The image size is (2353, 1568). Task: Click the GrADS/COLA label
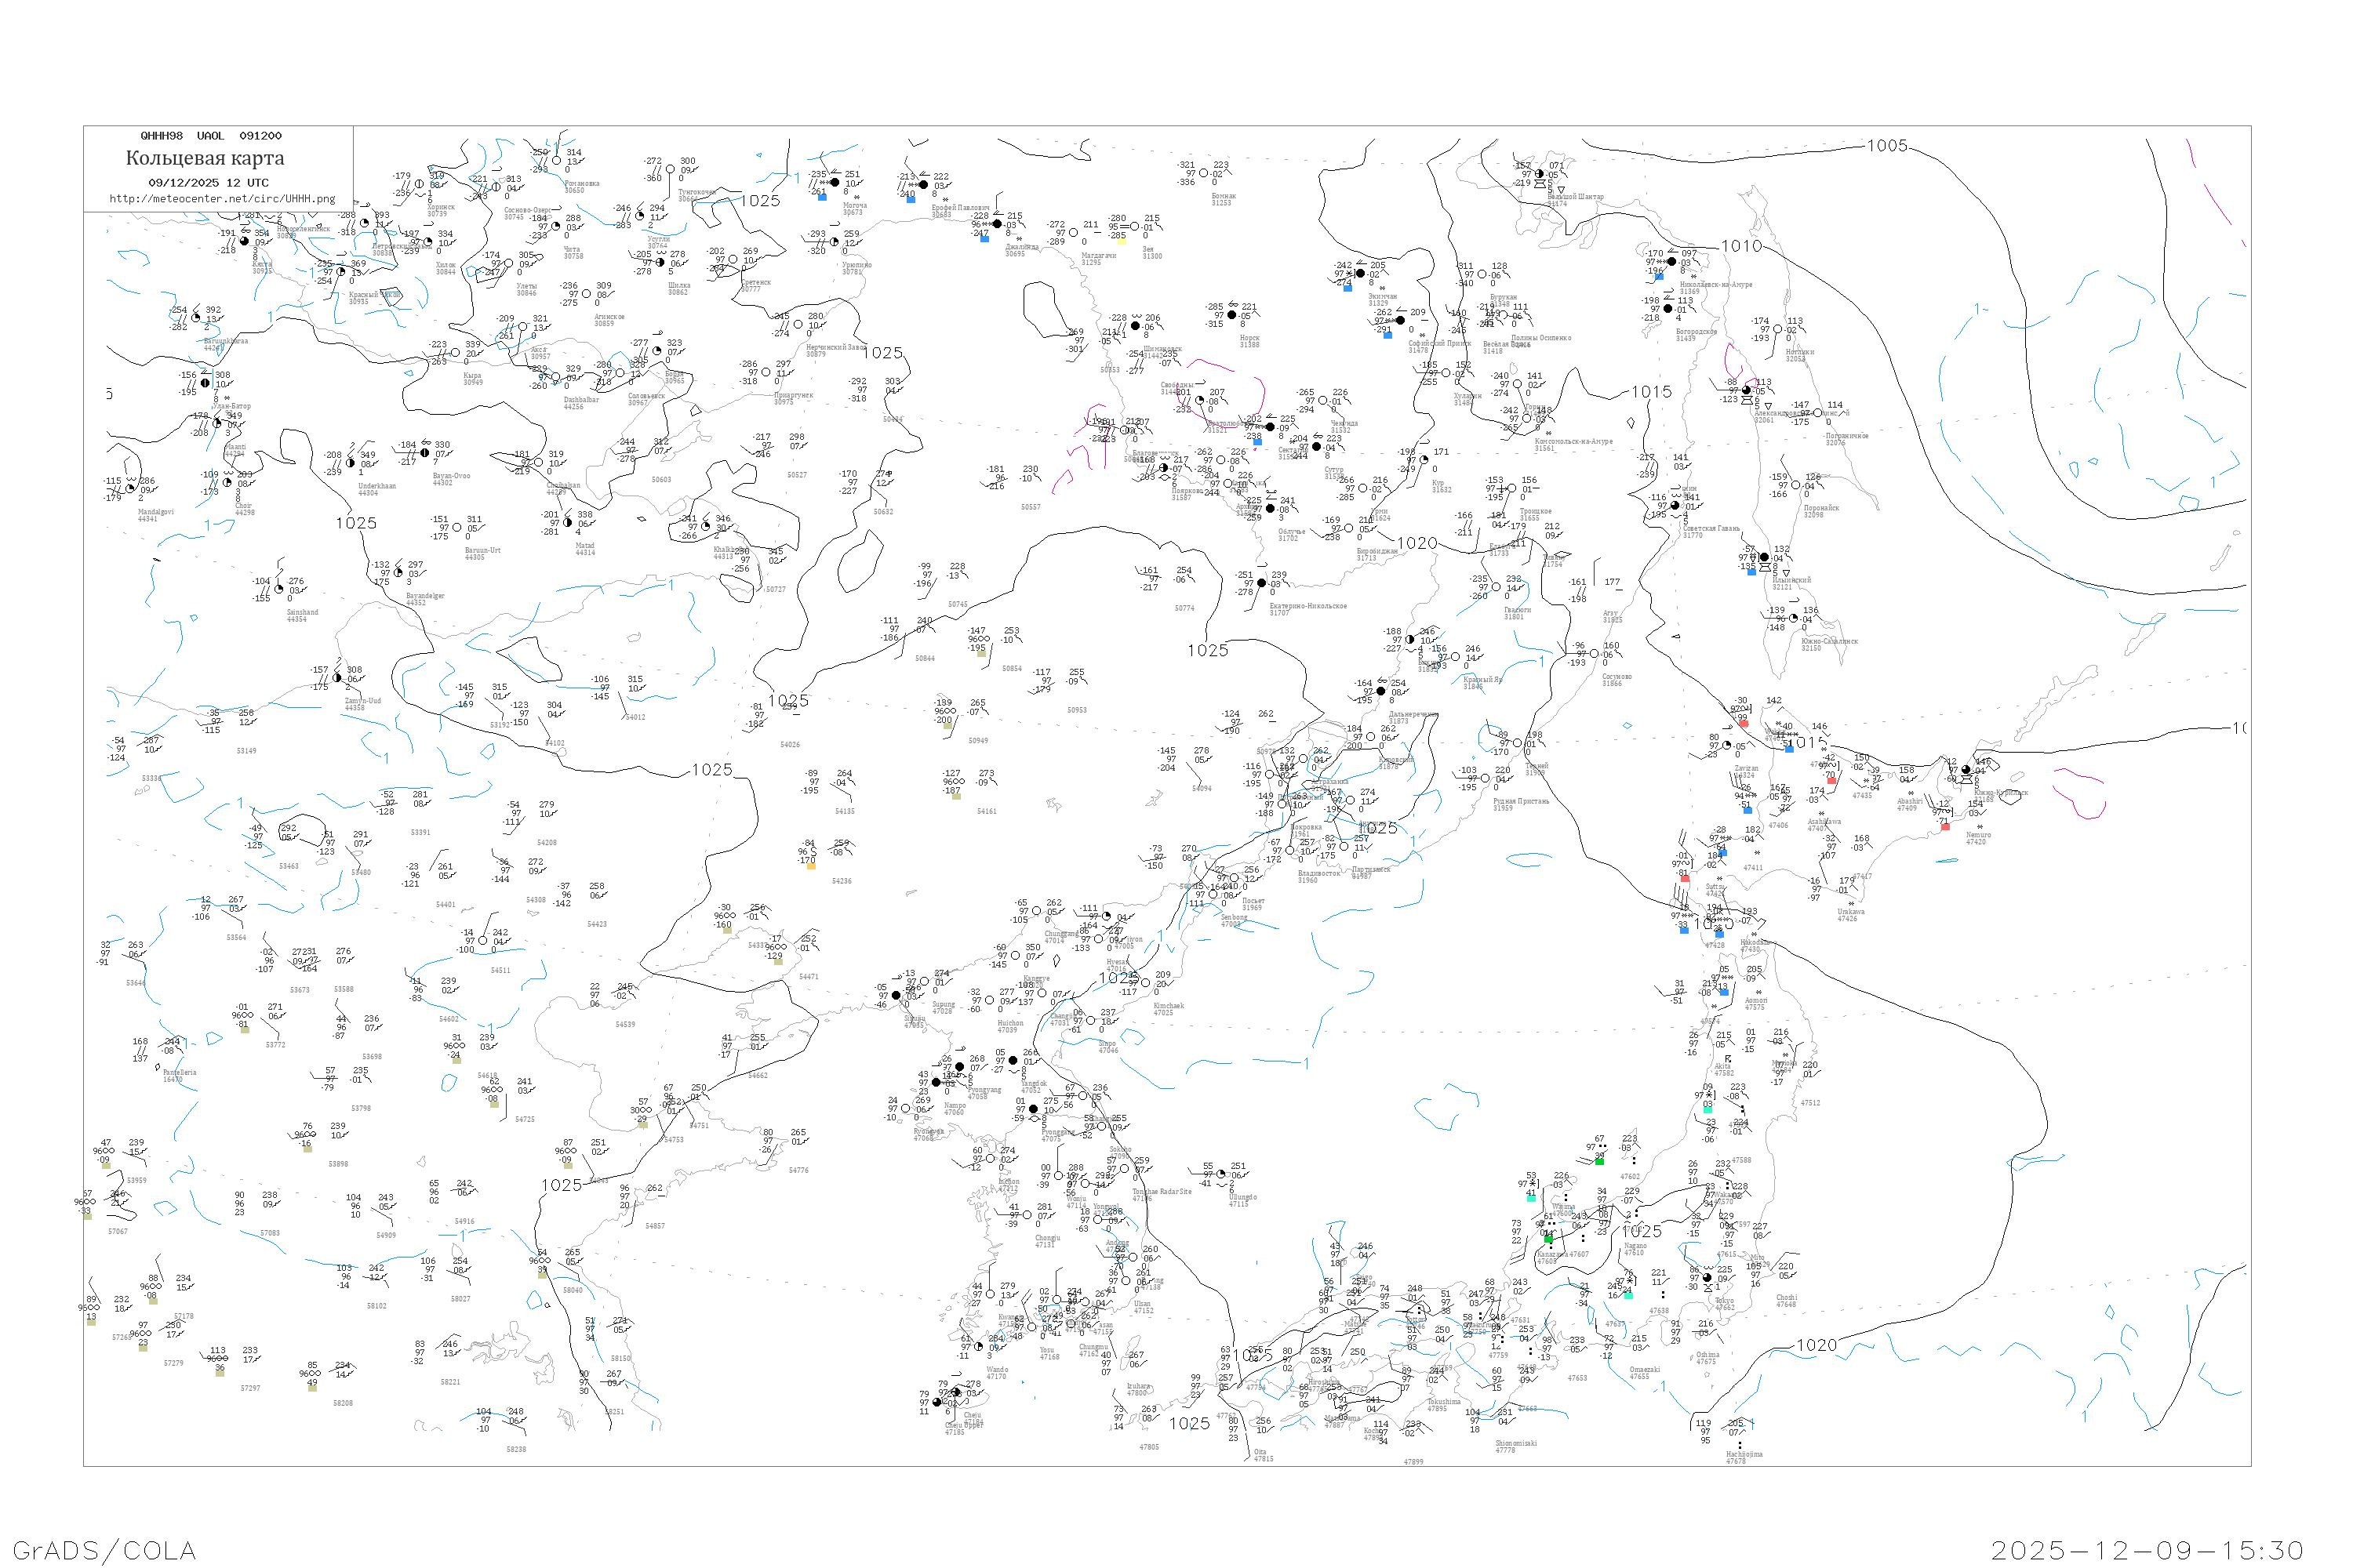(104, 1550)
